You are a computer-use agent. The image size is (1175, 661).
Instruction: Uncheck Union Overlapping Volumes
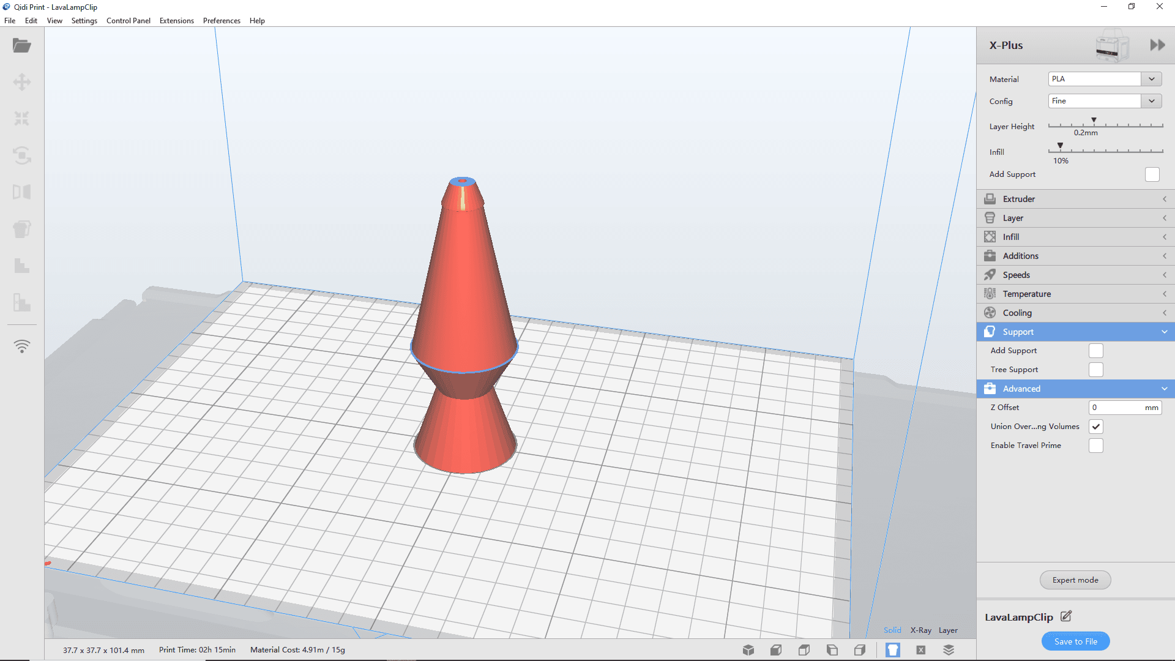[1096, 427]
